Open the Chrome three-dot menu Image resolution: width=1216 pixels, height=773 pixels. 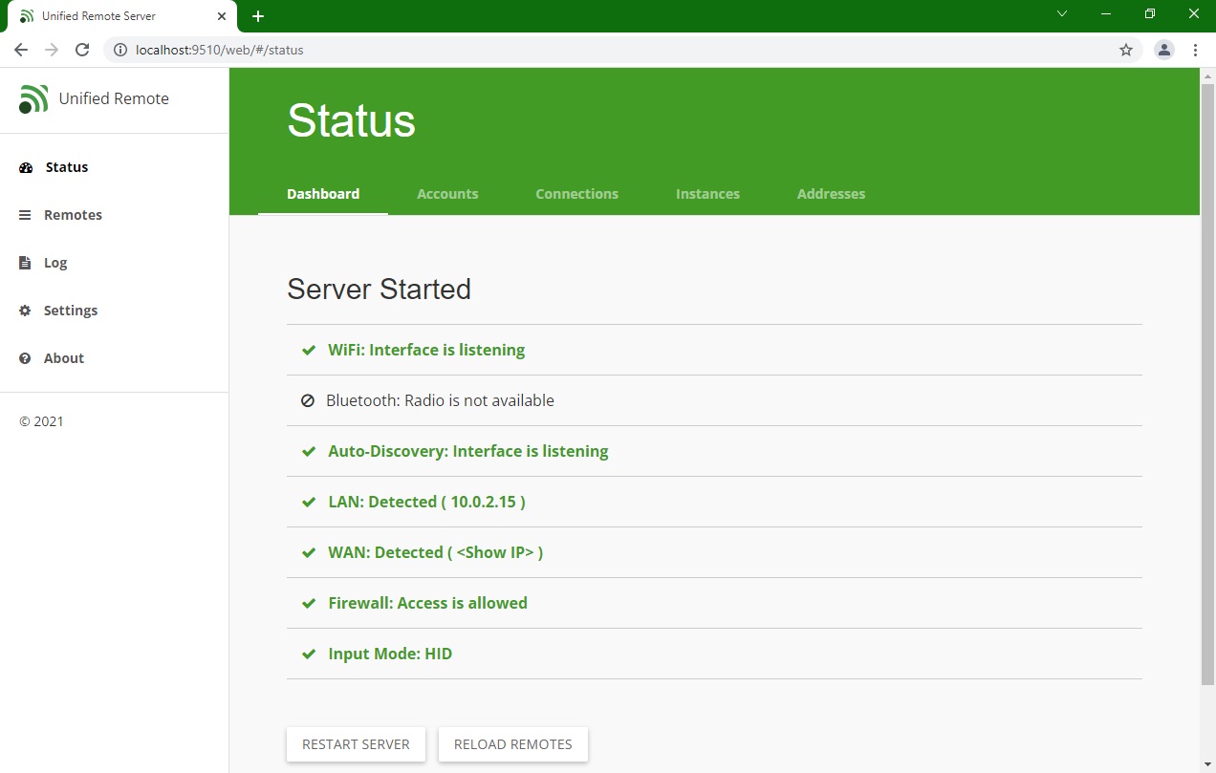coord(1195,50)
